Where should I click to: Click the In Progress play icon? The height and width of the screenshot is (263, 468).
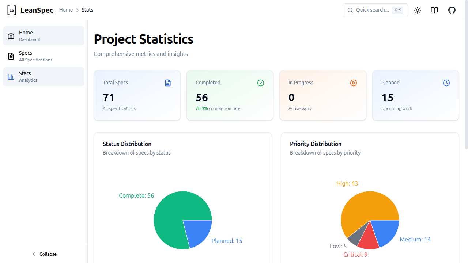[x=354, y=83]
